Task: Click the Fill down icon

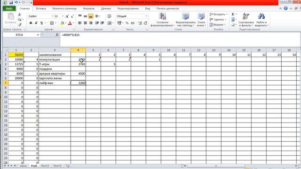Action: click(233, 20)
